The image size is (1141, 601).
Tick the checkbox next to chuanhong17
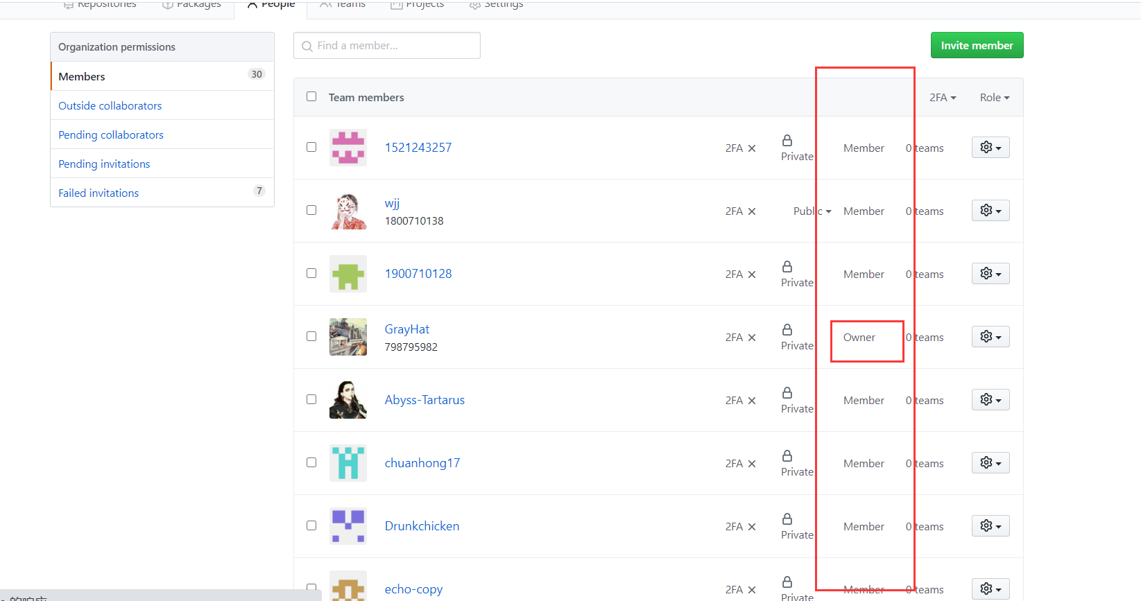coord(311,462)
